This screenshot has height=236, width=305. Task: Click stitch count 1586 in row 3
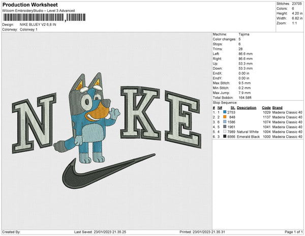[231, 122]
